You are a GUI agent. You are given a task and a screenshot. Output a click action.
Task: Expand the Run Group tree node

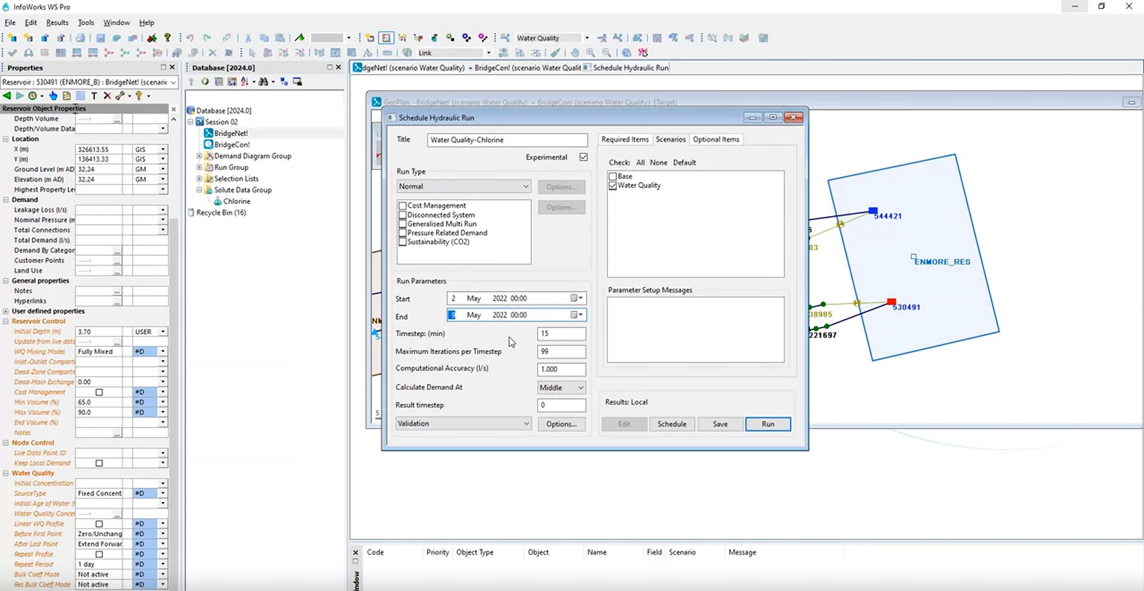click(x=200, y=167)
